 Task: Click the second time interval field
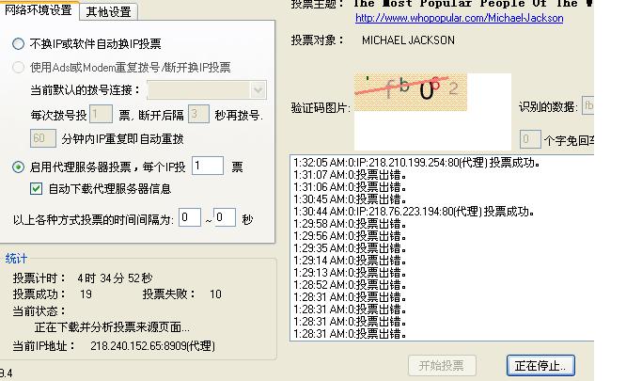(225, 218)
